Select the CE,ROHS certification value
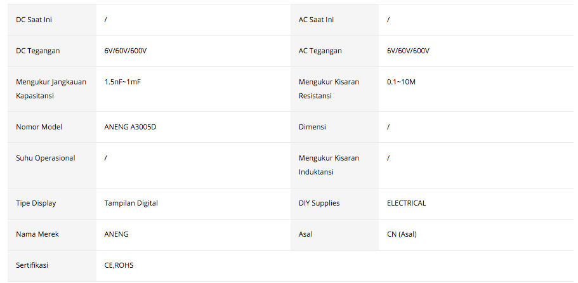This screenshot has height=283, width=578. click(119, 265)
